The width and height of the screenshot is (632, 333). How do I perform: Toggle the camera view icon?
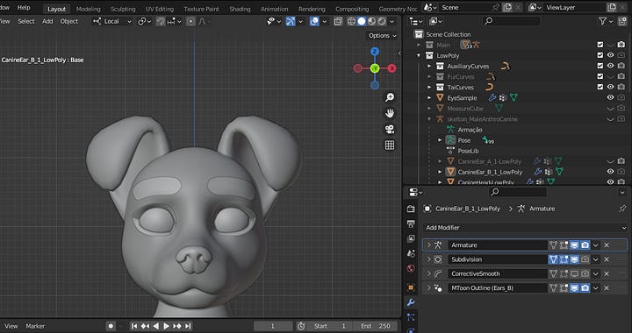coord(390,129)
